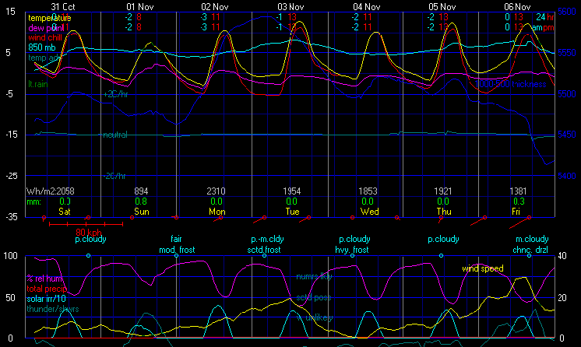Select the yellow wind speed label

pyautogui.click(x=483, y=269)
